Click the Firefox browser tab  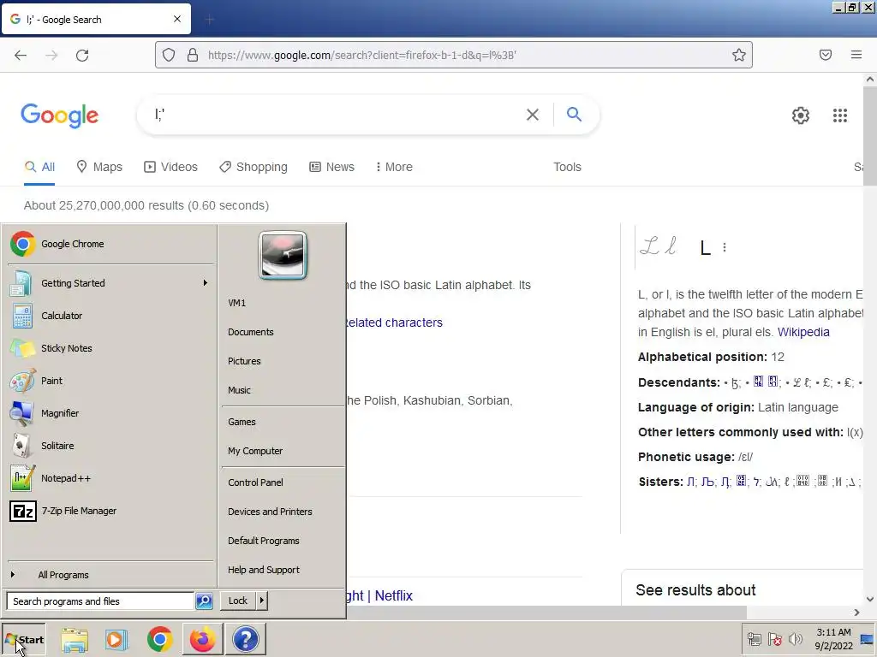(x=96, y=20)
